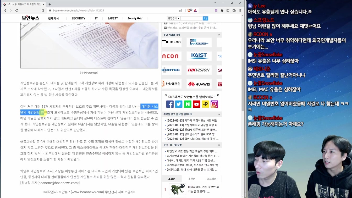Open the yellow P social icon
Screen dimensions: 352x198
(x=205, y=104)
